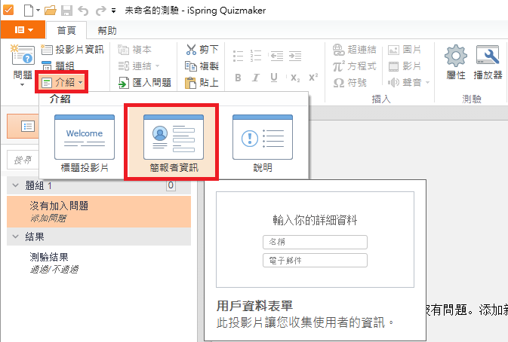508x342 pixels.
Task: Open 播放器 player settings
Action: tap(488, 62)
